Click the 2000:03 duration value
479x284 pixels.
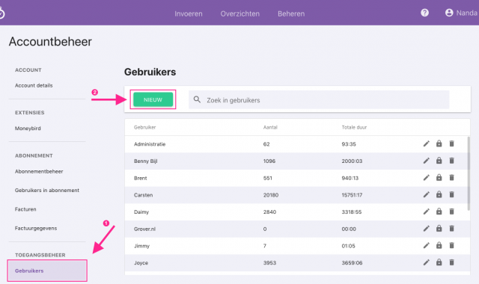tap(352, 161)
